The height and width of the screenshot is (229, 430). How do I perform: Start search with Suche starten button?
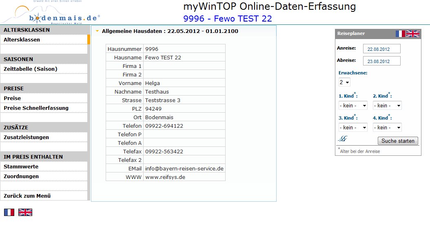[398, 141]
